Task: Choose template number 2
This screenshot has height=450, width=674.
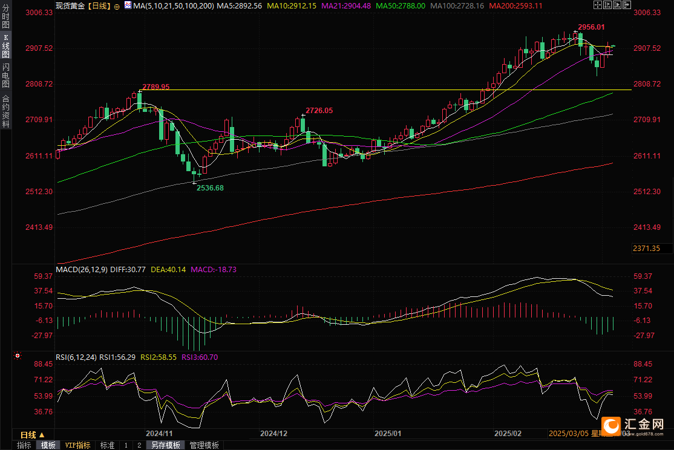Action: pos(139,445)
